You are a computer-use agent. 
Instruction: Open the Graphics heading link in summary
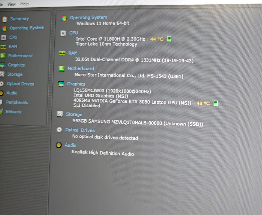coord(76,84)
